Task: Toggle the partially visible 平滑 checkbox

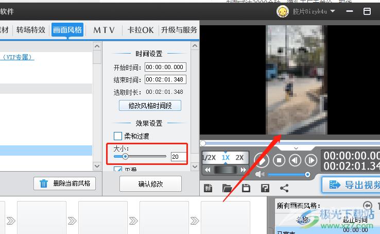Action: pos(118,169)
